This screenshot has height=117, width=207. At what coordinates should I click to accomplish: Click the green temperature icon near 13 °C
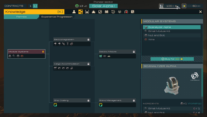pos(77,6)
